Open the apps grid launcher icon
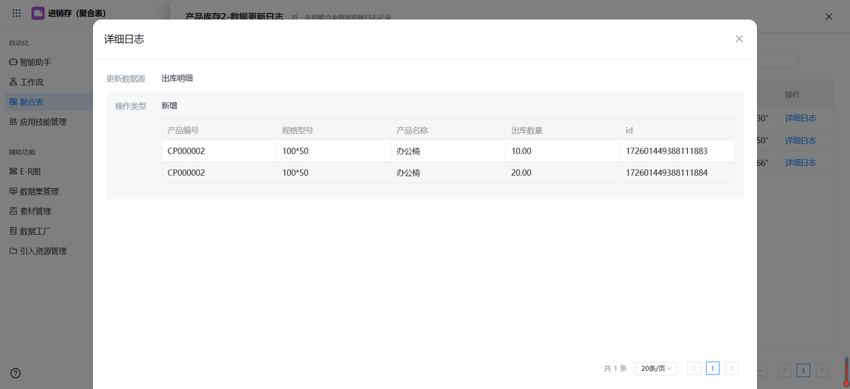 click(x=17, y=13)
